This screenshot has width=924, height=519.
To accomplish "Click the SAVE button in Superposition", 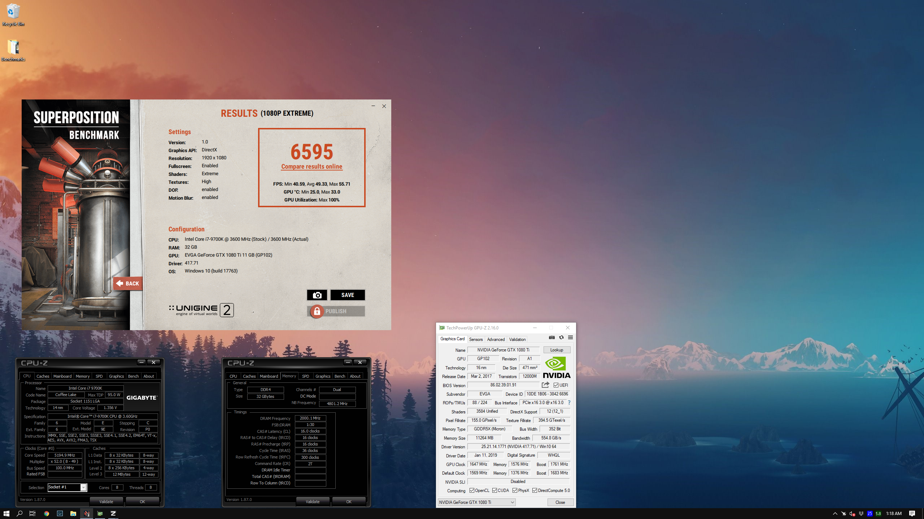I will coord(348,295).
